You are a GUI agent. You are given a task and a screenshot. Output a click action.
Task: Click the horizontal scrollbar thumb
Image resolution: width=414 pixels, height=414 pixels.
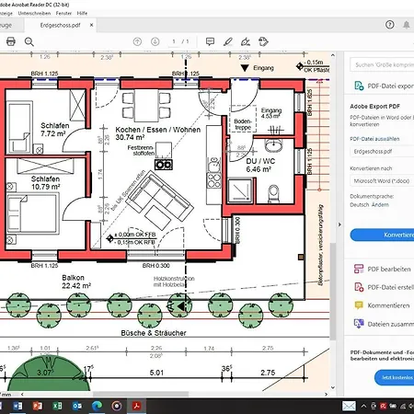tap(141, 395)
